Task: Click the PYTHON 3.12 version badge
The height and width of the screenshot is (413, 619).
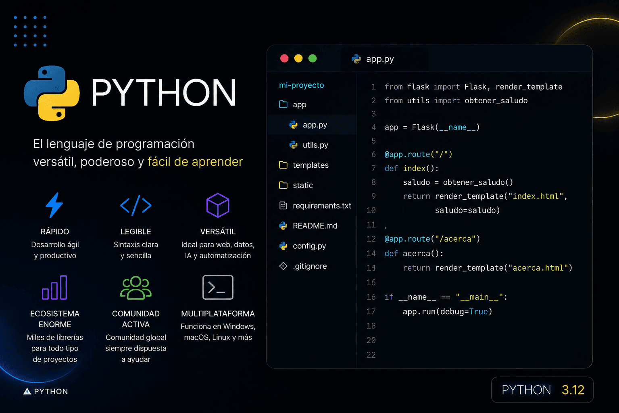Action: [x=542, y=390]
